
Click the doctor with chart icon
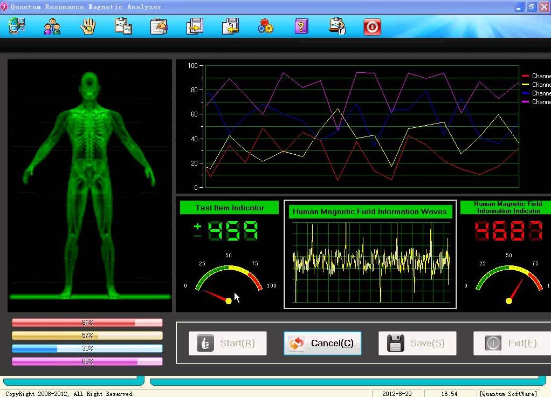point(338,26)
